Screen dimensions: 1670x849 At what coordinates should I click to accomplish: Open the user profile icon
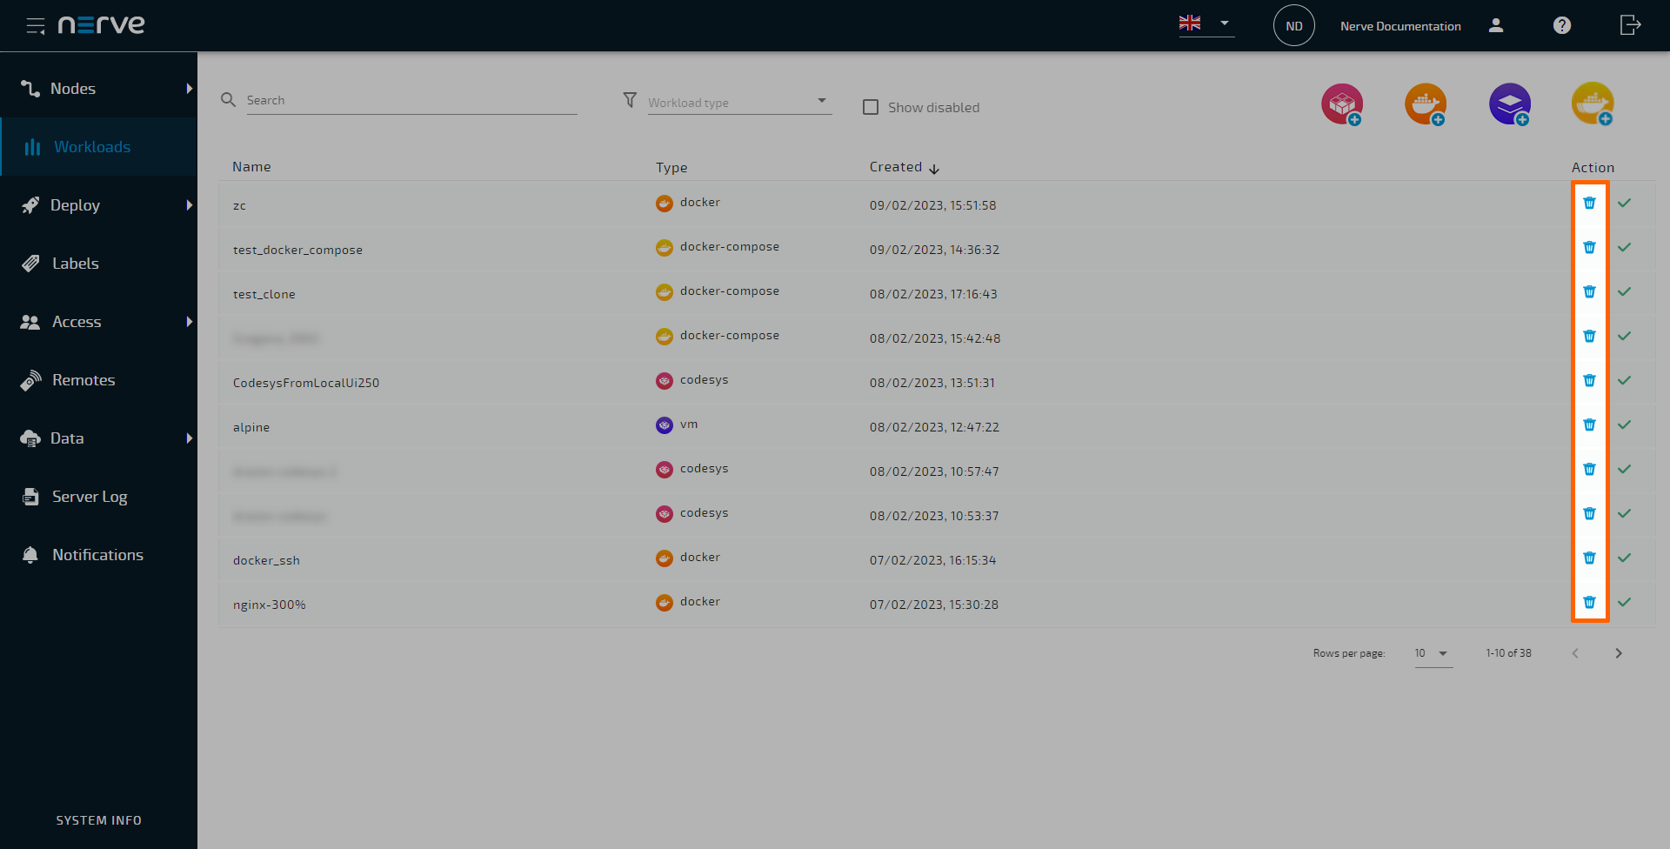tap(1496, 25)
